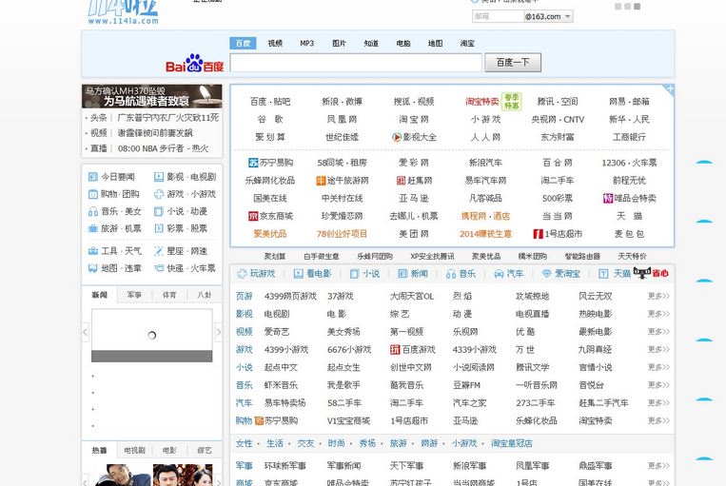Expand 更多 for 音乐 row
Image resolution: width=726 pixels, height=486 pixels.
[658, 385]
